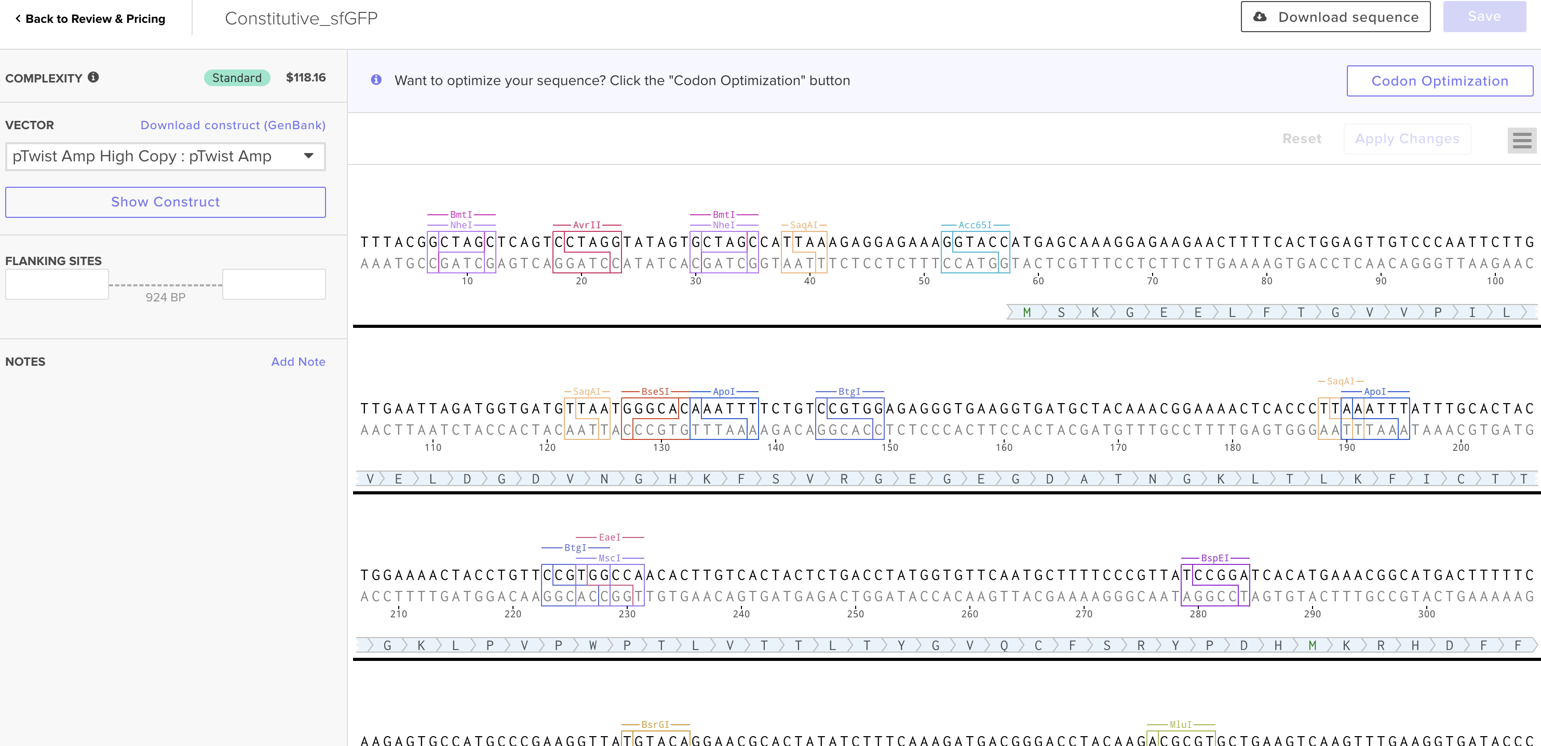
Task: Click the complexity info icon
Action: pyautogui.click(x=93, y=77)
